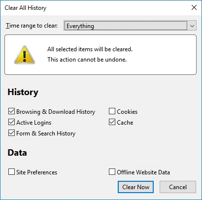Close the dialog using the X button

[194, 7]
